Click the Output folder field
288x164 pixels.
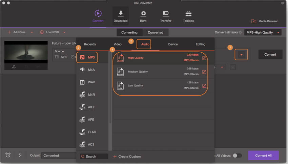(59, 156)
